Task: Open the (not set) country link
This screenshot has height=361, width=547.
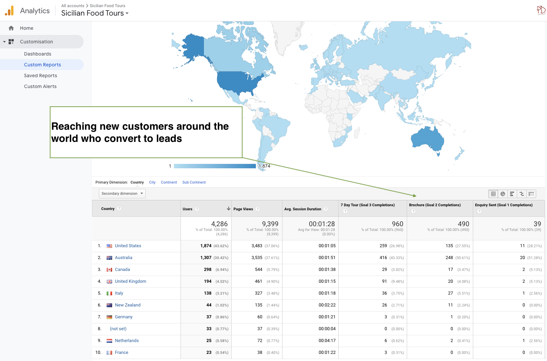Action: point(118,329)
